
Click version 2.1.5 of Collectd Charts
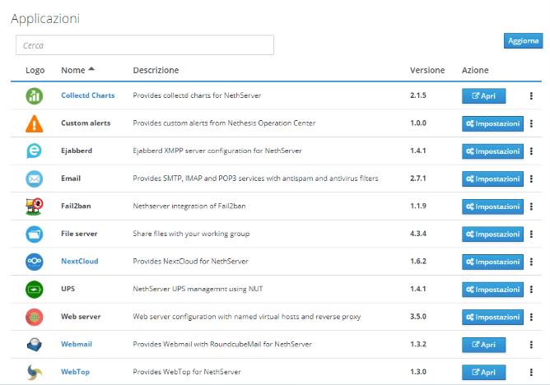tap(418, 95)
